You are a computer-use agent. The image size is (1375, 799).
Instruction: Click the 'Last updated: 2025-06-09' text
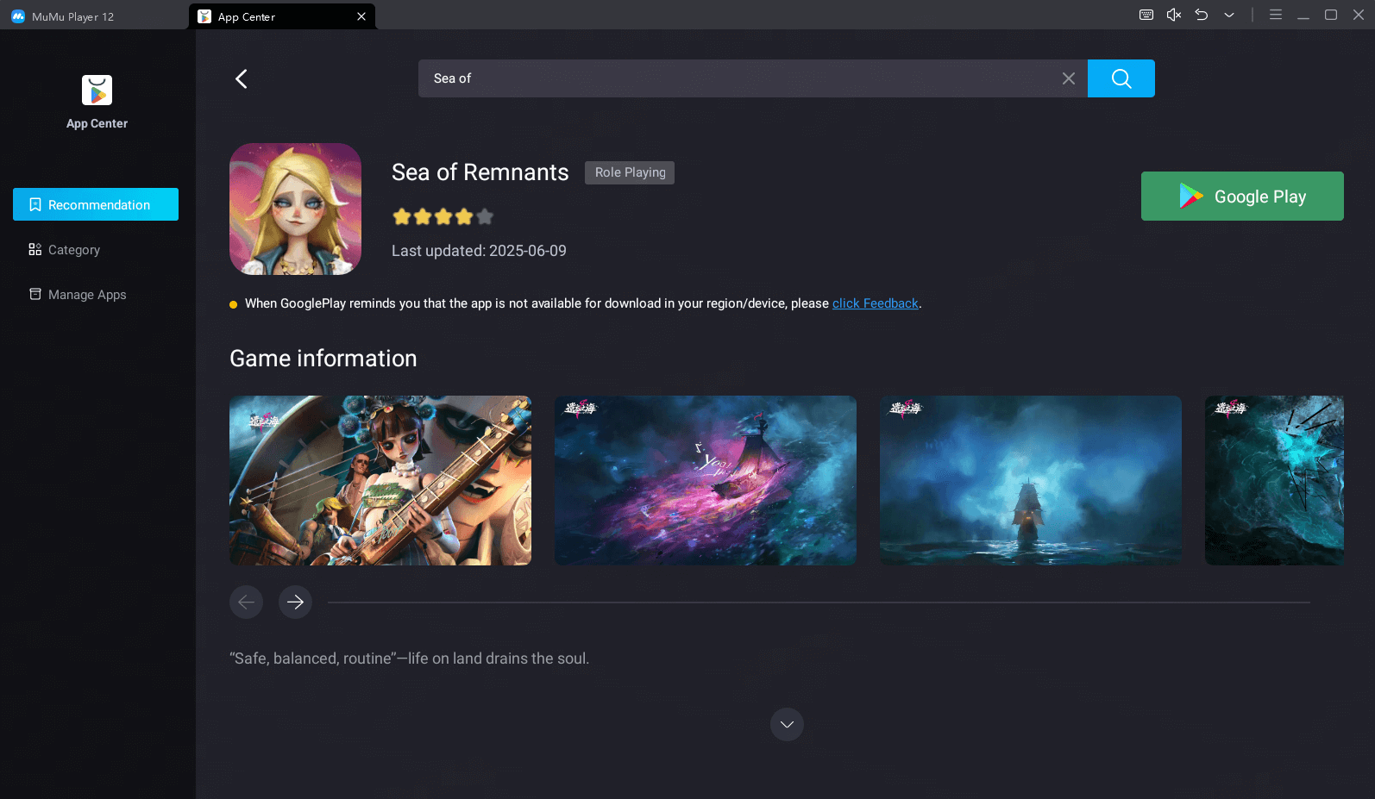tap(479, 251)
